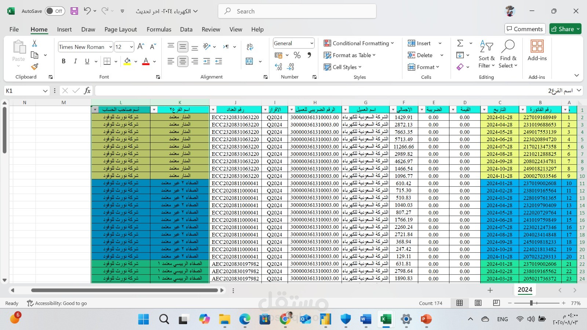Click the Windows Start button

[x=143, y=319]
